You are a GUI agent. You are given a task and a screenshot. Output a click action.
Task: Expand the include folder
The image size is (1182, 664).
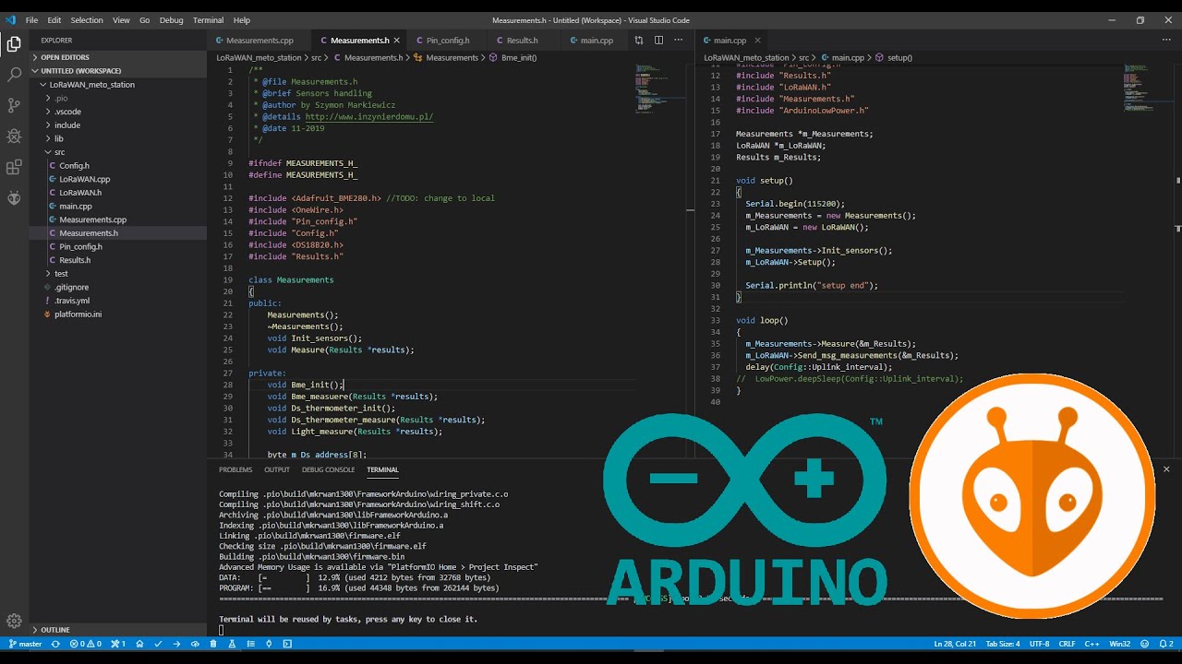point(118,125)
